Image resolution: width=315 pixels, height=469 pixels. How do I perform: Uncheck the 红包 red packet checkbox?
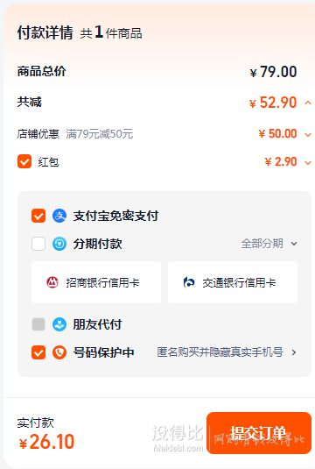(x=24, y=161)
